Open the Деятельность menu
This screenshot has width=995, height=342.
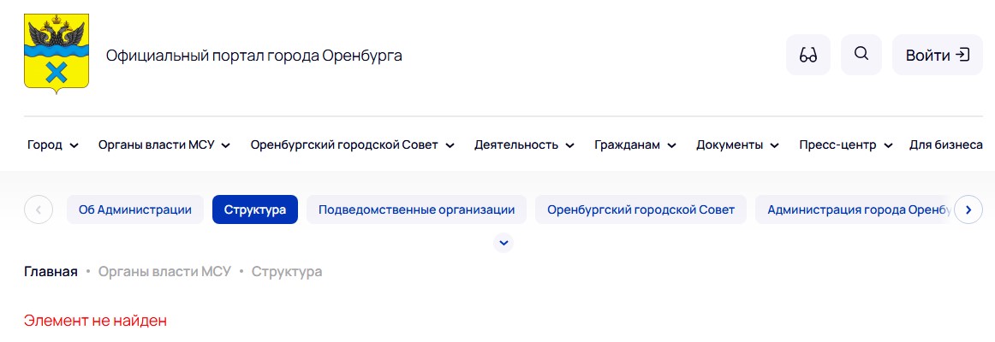[x=524, y=145]
